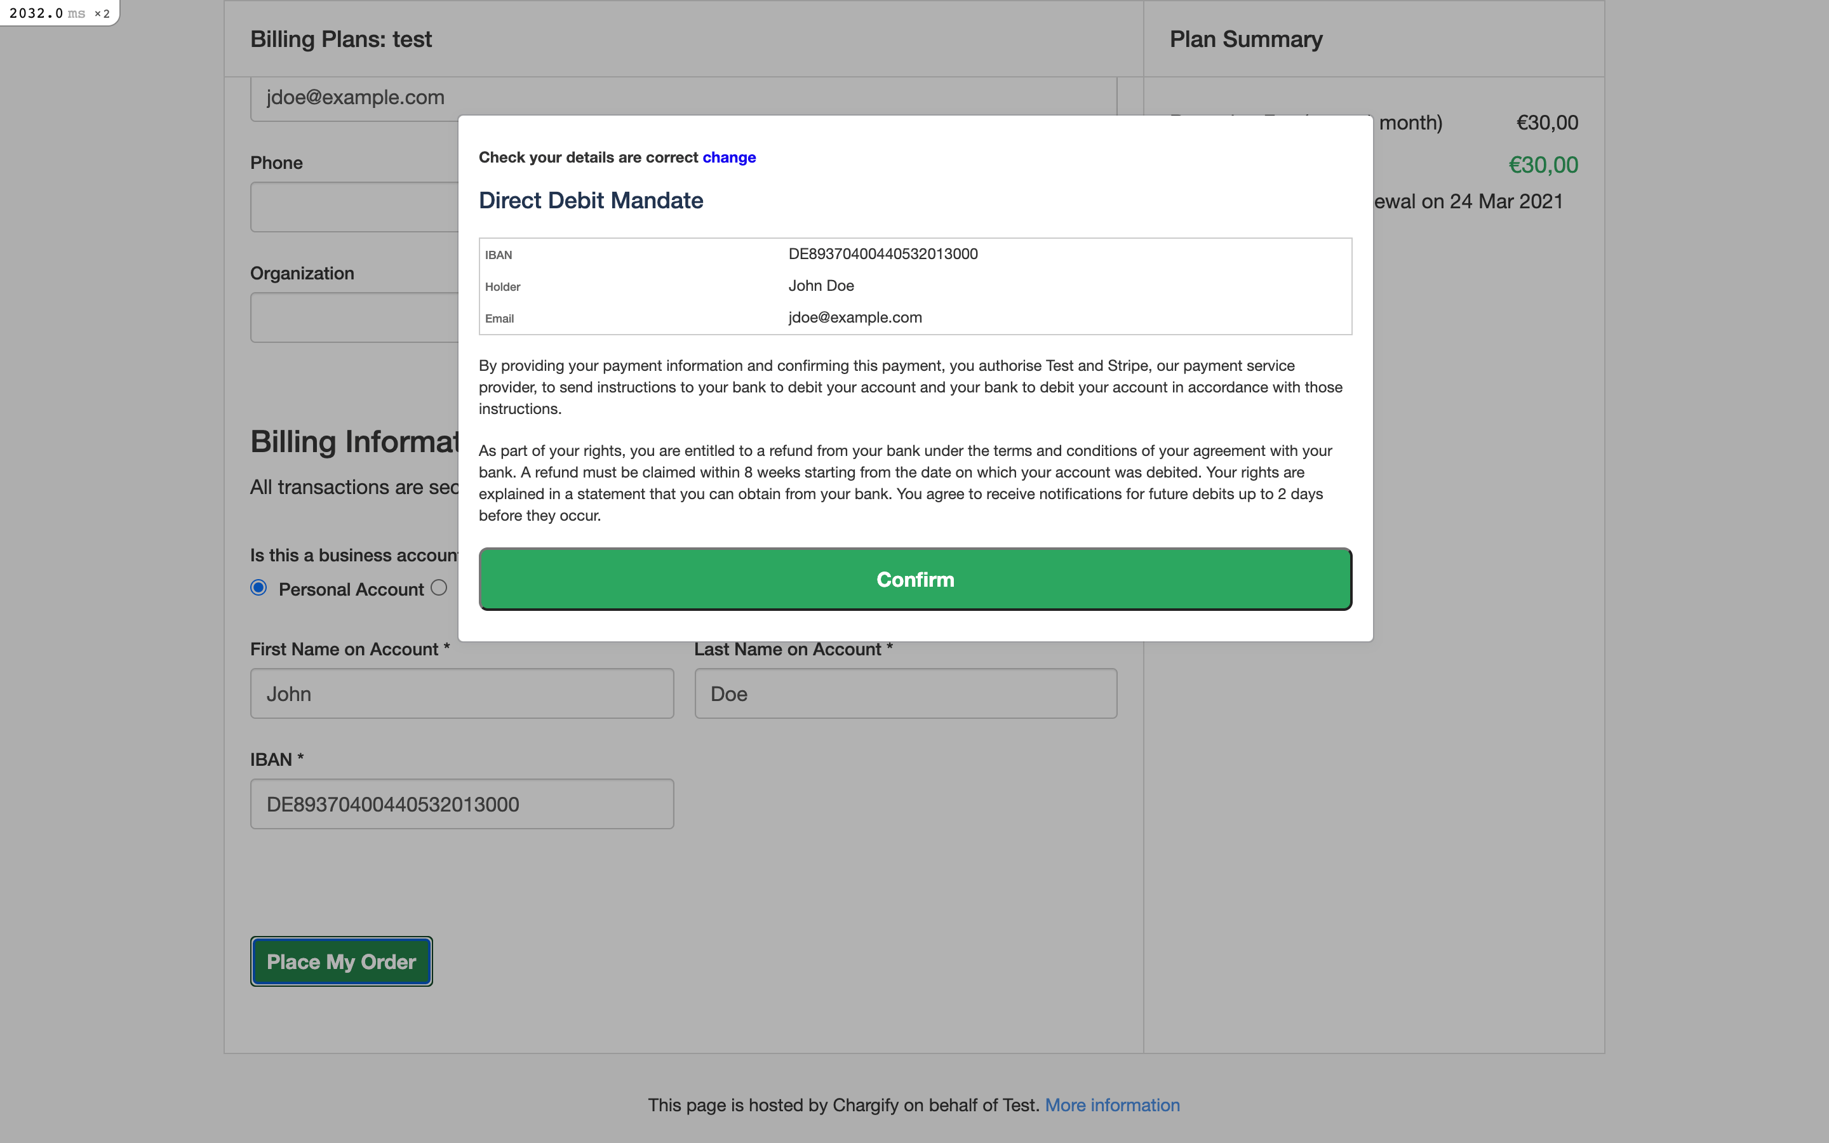The height and width of the screenshot is (1143, 1829).
Task: Click the IBAN value in mandate table
Action: [x=883, y=254]
